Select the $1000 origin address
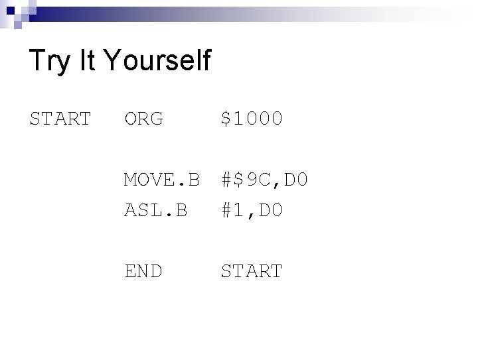 pos(252,119)
